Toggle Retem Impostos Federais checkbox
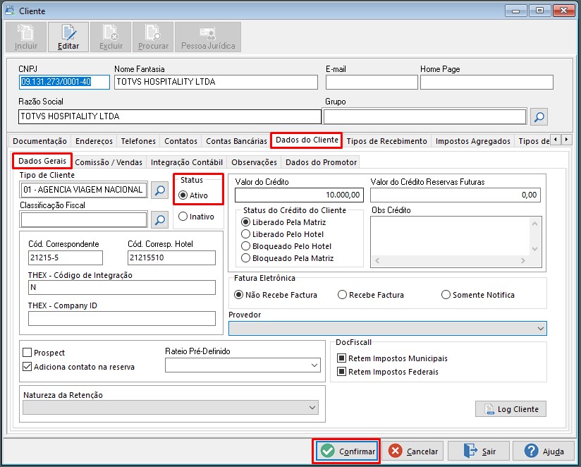This screenshot has height=467, width=581. pyautogui.click(x=341, y=371)
